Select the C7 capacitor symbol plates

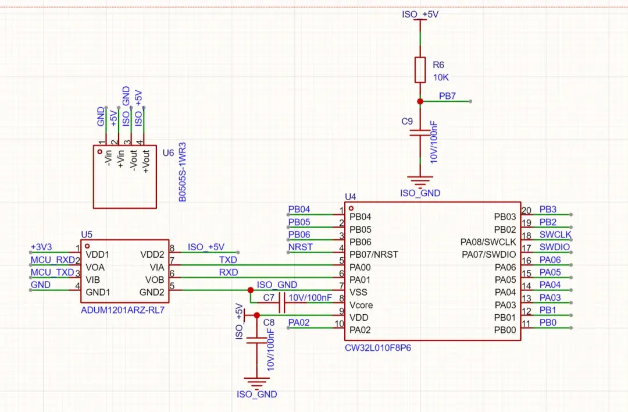pyautogui.click(x=281, y=303)
